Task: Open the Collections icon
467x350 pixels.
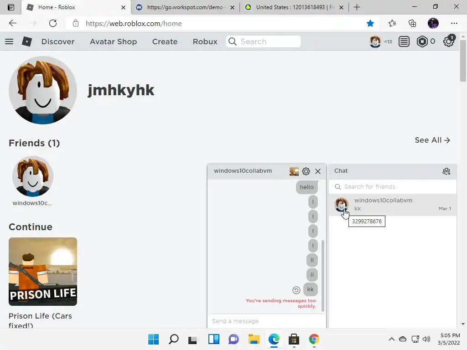Action: point(412,24)
